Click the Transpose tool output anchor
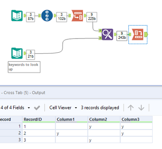162x149 pixels. click(85, 15)
